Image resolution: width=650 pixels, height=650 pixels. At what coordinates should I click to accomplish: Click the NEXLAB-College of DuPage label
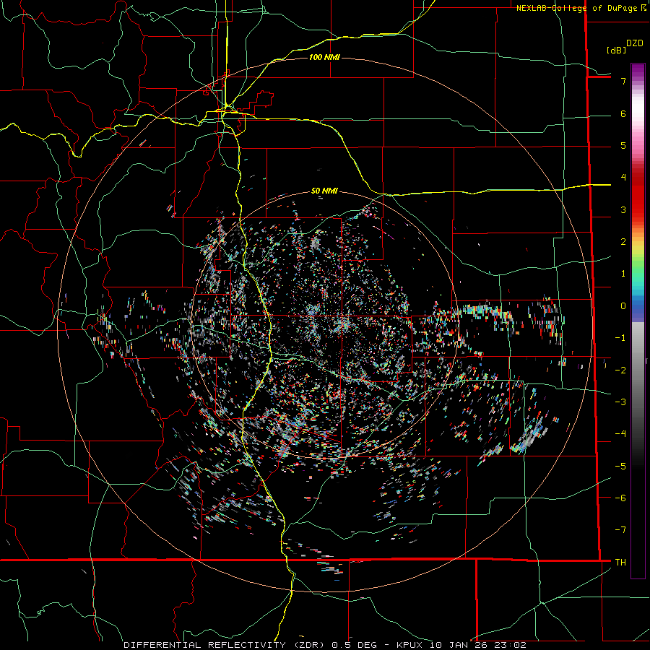[576, 8]
